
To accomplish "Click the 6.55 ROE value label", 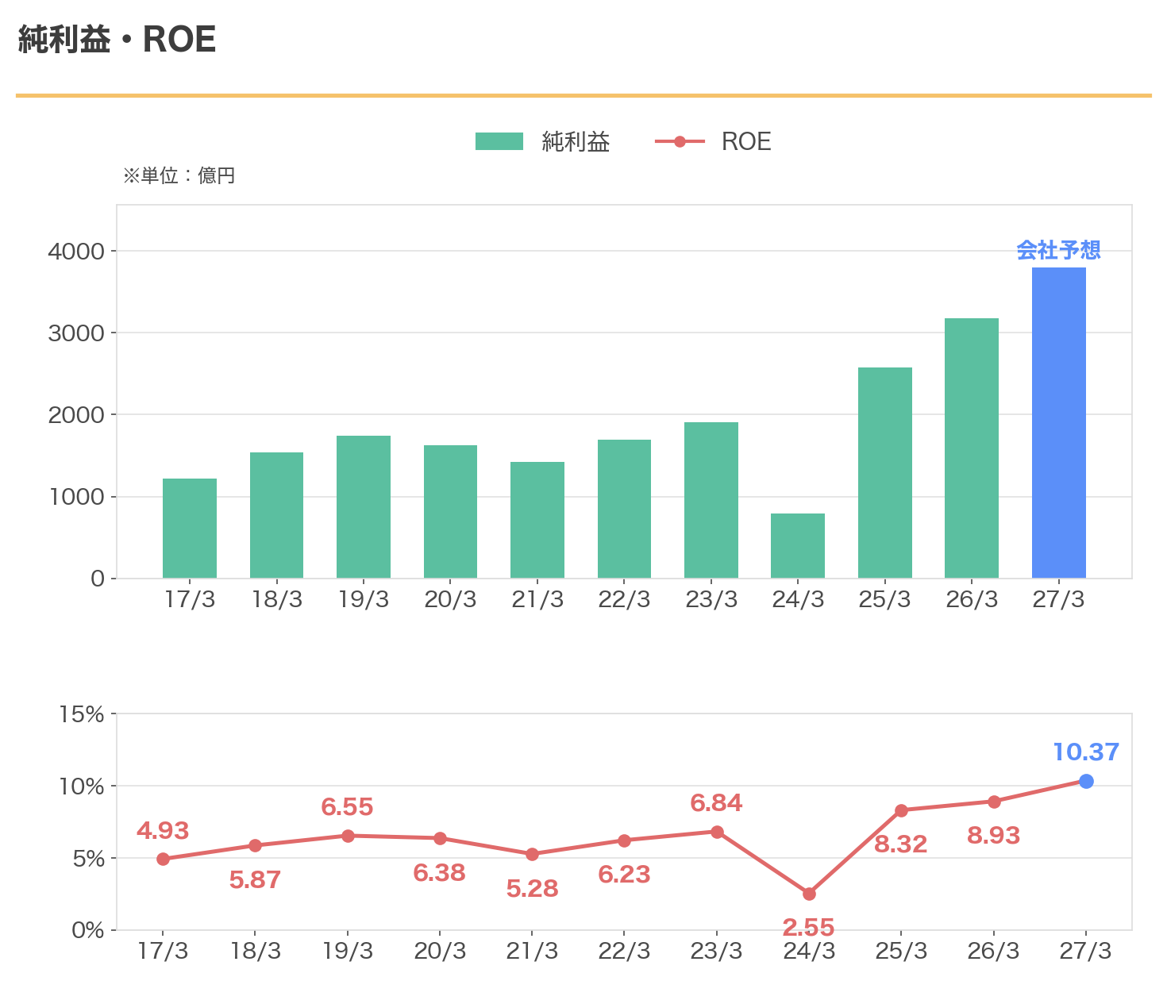I will (x=348, y=807).
